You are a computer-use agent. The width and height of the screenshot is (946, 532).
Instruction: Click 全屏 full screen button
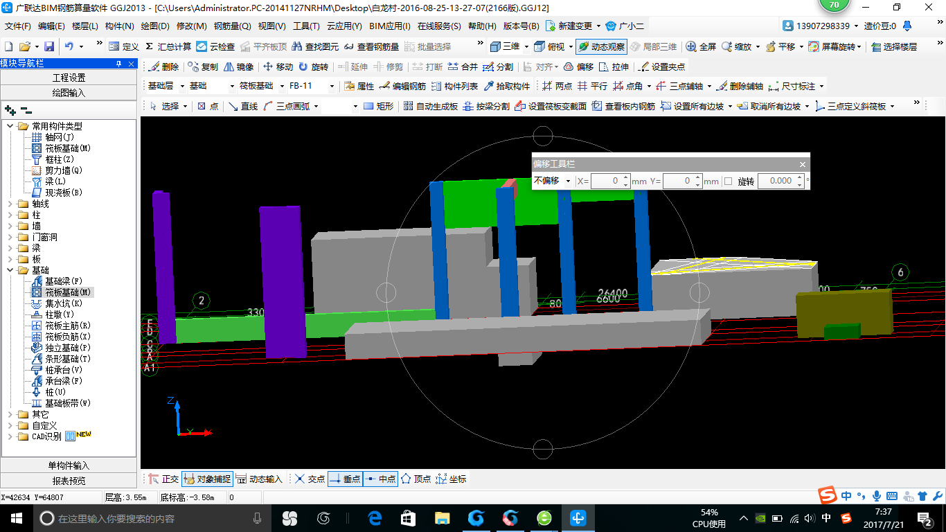click(701, 46)
